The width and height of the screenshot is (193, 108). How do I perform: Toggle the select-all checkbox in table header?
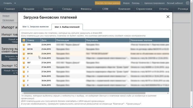[24, 40]
